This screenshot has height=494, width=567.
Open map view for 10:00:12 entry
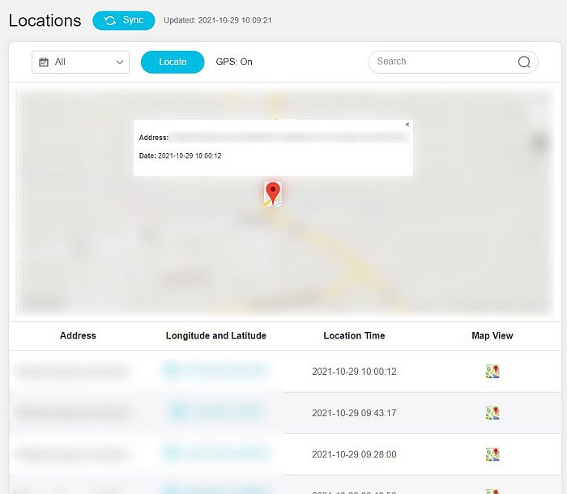click(492, 372)
